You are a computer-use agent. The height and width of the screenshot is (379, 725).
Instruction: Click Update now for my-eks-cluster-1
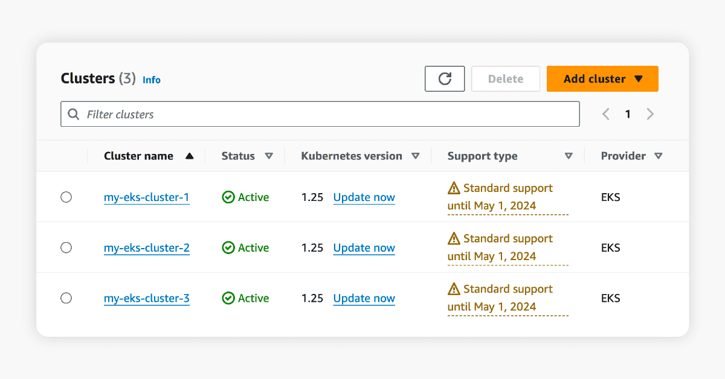click(364, 197)
